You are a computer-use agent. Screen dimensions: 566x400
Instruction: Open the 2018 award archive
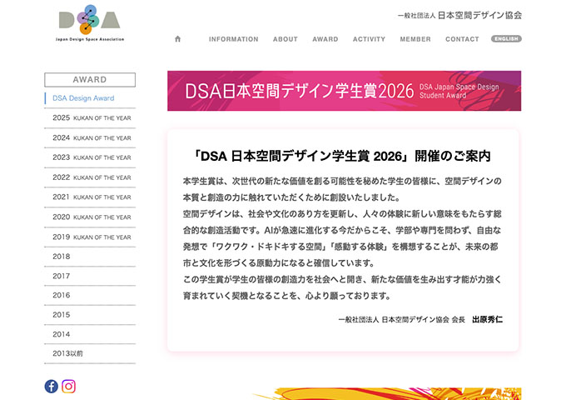coord(62,257)
